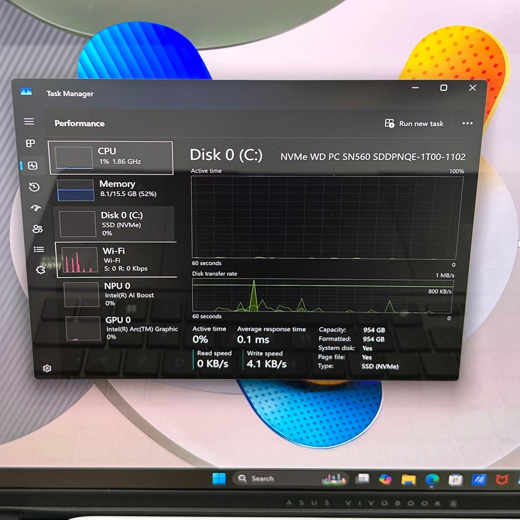Select the Disk 0 (C:) entry
This screenshot has height=520, width=520.
click(x=114, y=223)
